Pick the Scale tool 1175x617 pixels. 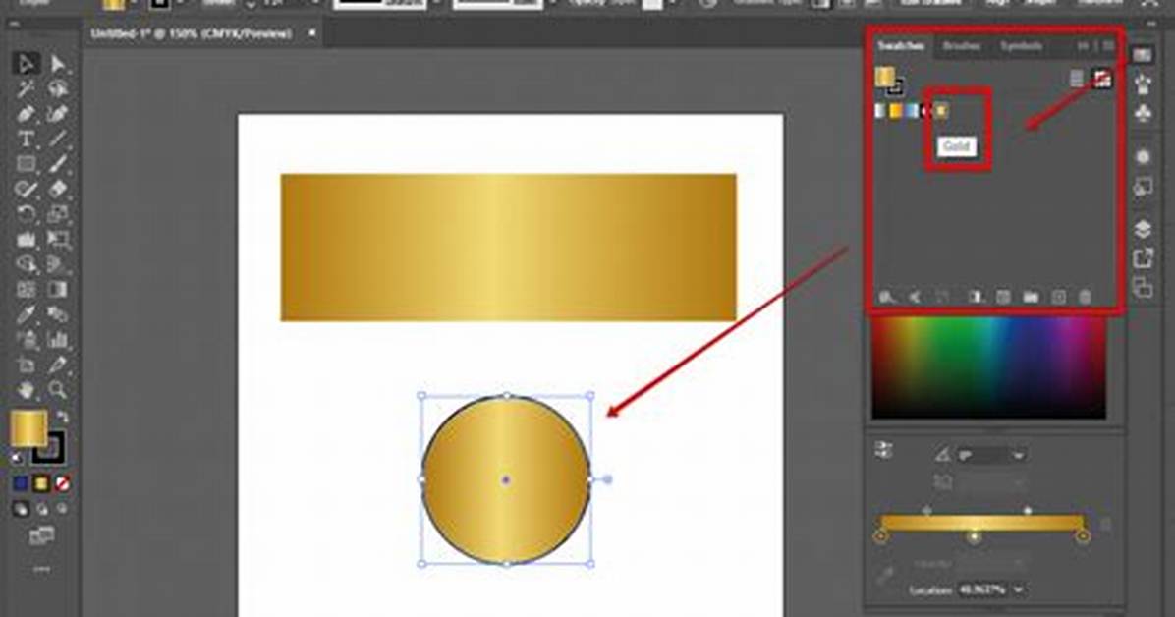pyautogui.click(x=58, y=214)
